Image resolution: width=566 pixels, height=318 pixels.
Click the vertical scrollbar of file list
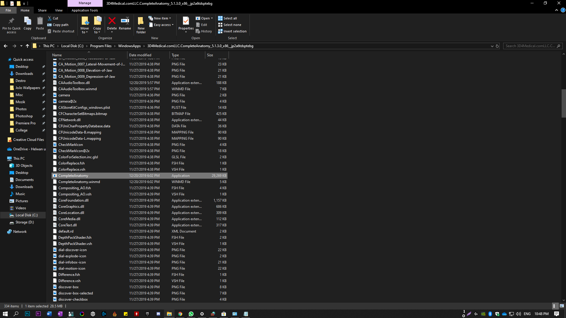(x=563, y=103)
